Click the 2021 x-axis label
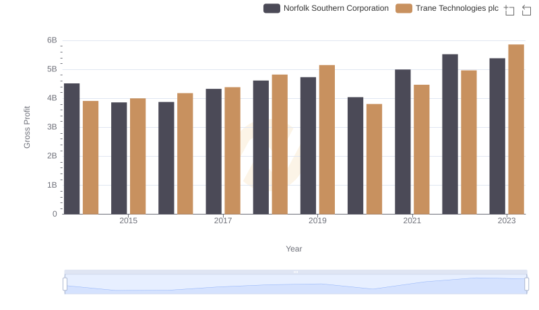The image size is (539, 310). (412, 221)
